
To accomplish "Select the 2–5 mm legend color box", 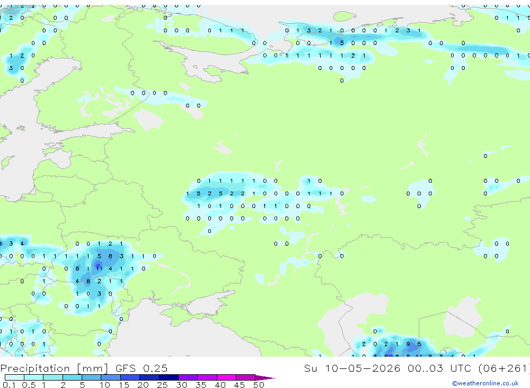I will pos(72,377).
